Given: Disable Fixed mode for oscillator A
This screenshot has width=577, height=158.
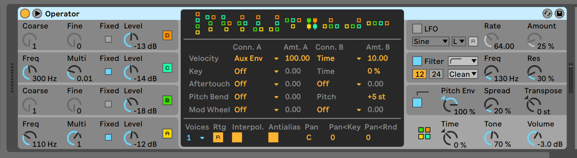Looking at the screenshot, I should tap(108, 137).
